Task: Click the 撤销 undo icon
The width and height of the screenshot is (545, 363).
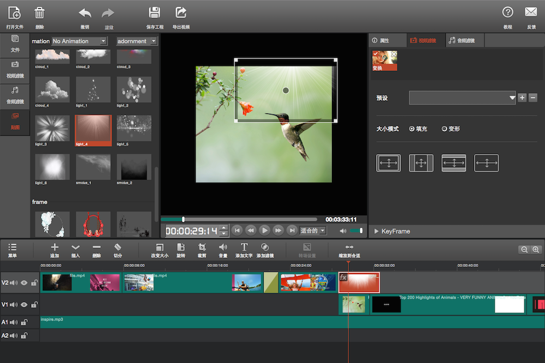Action: 84,16
